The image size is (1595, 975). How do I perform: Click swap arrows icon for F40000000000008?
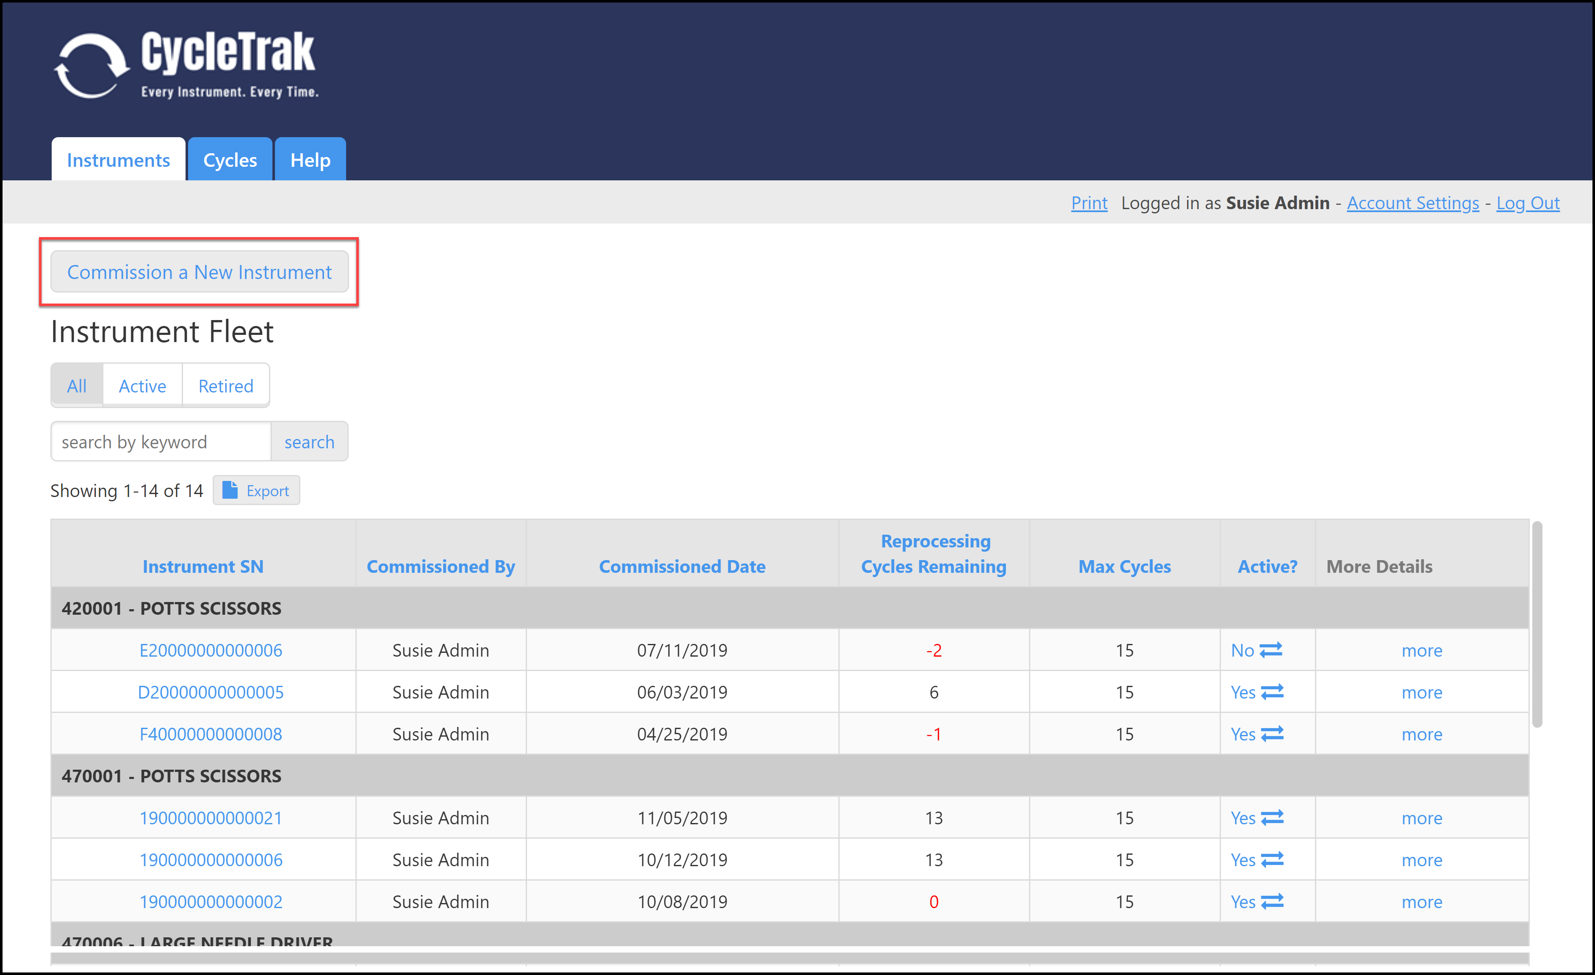(x=1272, y=734)
